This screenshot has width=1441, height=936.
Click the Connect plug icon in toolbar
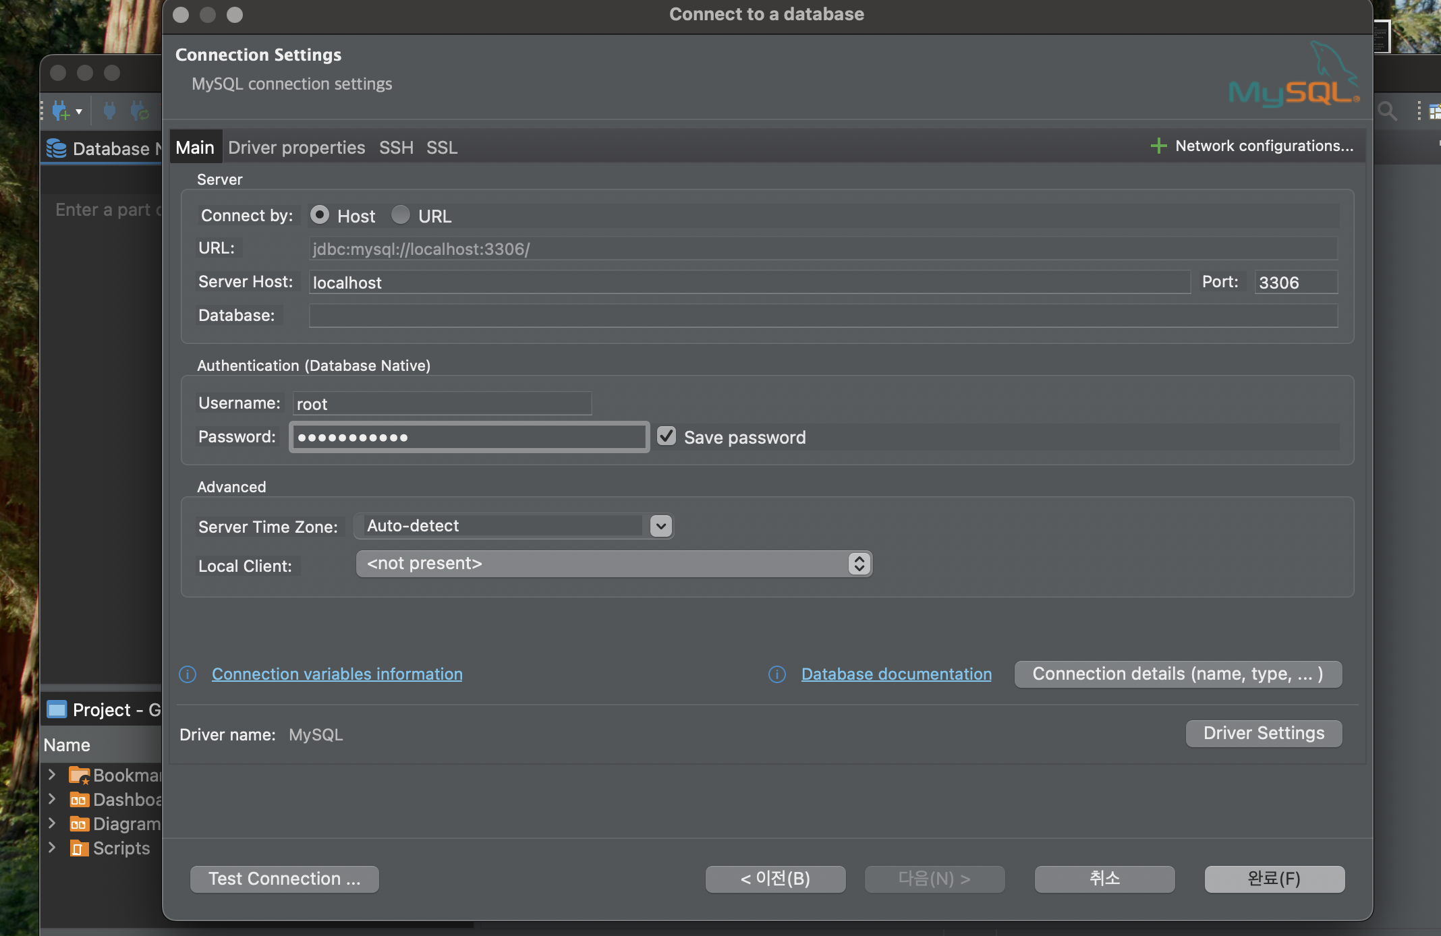(x=109, y=111)
